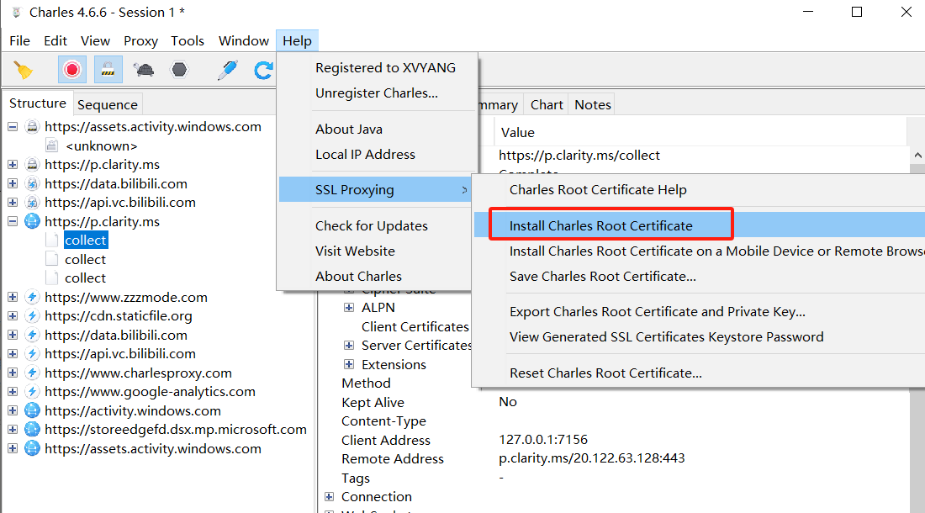
Task: Expand https://www.zzzmode.com node
Action: coord(13,297)
